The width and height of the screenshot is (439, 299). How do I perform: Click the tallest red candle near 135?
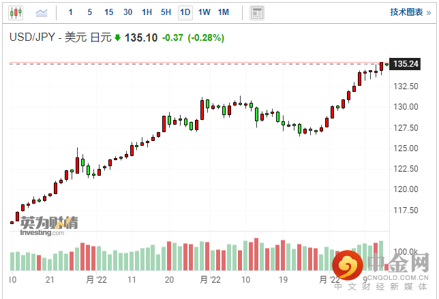click(x=381, y=67)
